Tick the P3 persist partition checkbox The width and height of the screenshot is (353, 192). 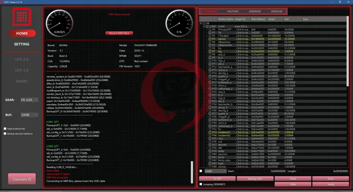pos(210,39)
